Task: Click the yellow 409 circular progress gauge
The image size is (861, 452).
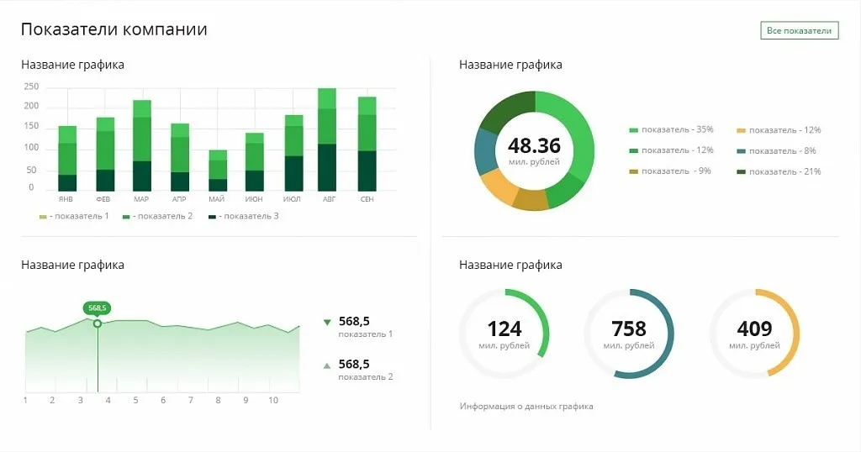Action: [754, 334]
